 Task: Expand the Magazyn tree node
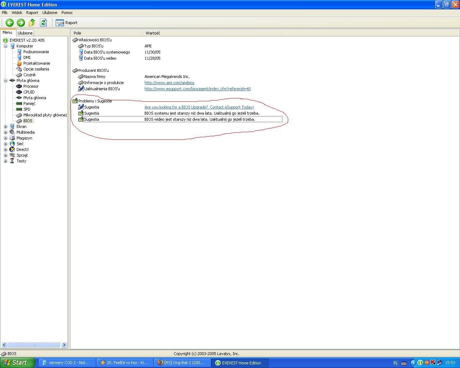point(5,138)
